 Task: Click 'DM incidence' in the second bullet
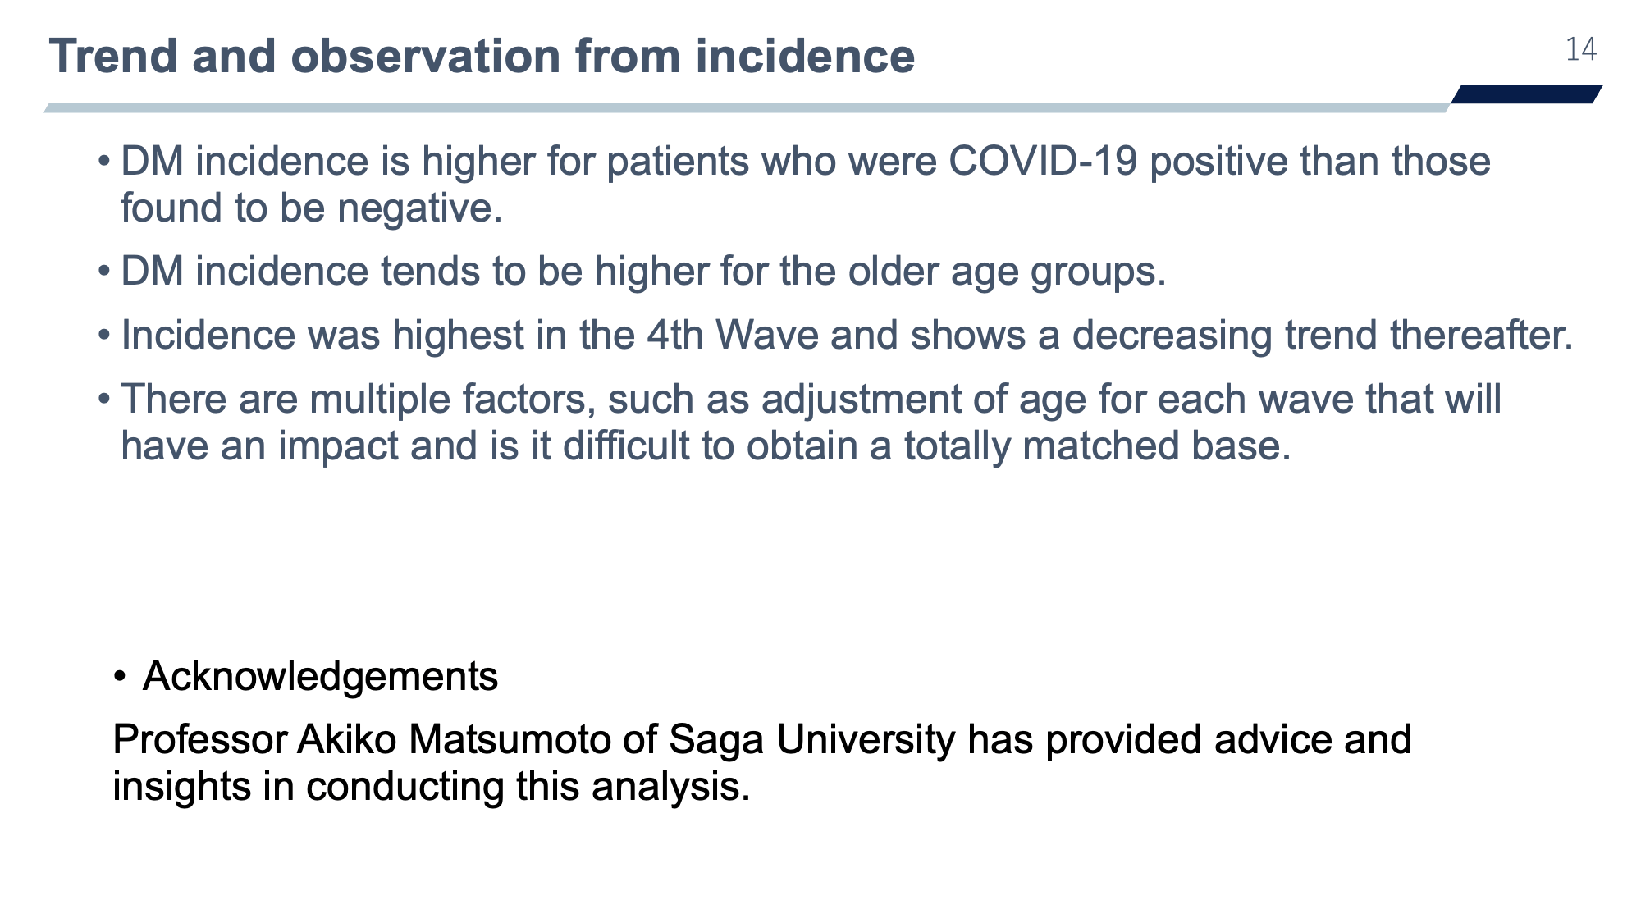coord(245,272)
